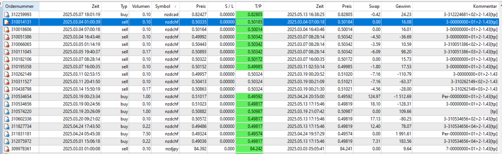Click the Preis header left of S / L
The height and width of the screenshot is (154, 502).
[x=193, y=7]
